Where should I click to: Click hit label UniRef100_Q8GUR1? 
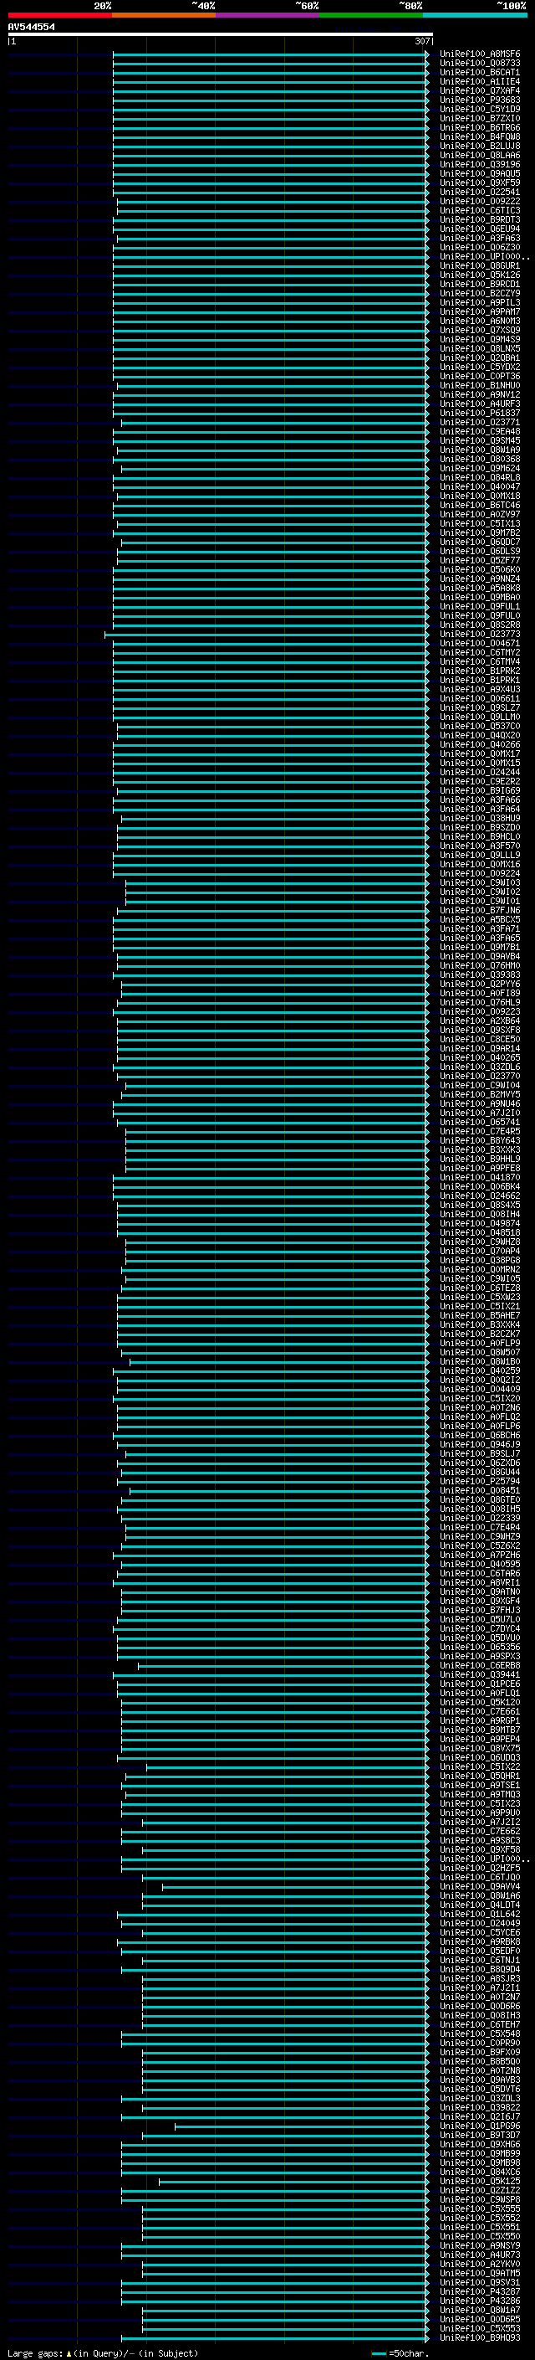tap(480, 266)
